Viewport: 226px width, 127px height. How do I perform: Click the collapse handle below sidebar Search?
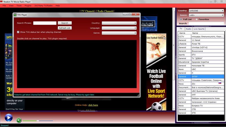tap(201, 26)
